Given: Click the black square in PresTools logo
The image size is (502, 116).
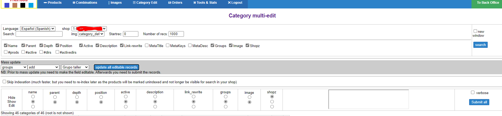Looking at the screenshot, I should [x=23, y=5].
